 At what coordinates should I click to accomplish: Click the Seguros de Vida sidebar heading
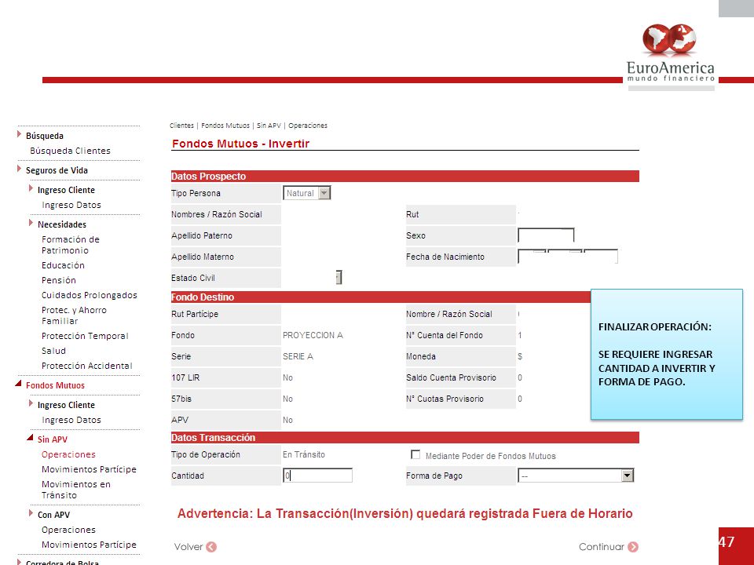pos(57,170)
